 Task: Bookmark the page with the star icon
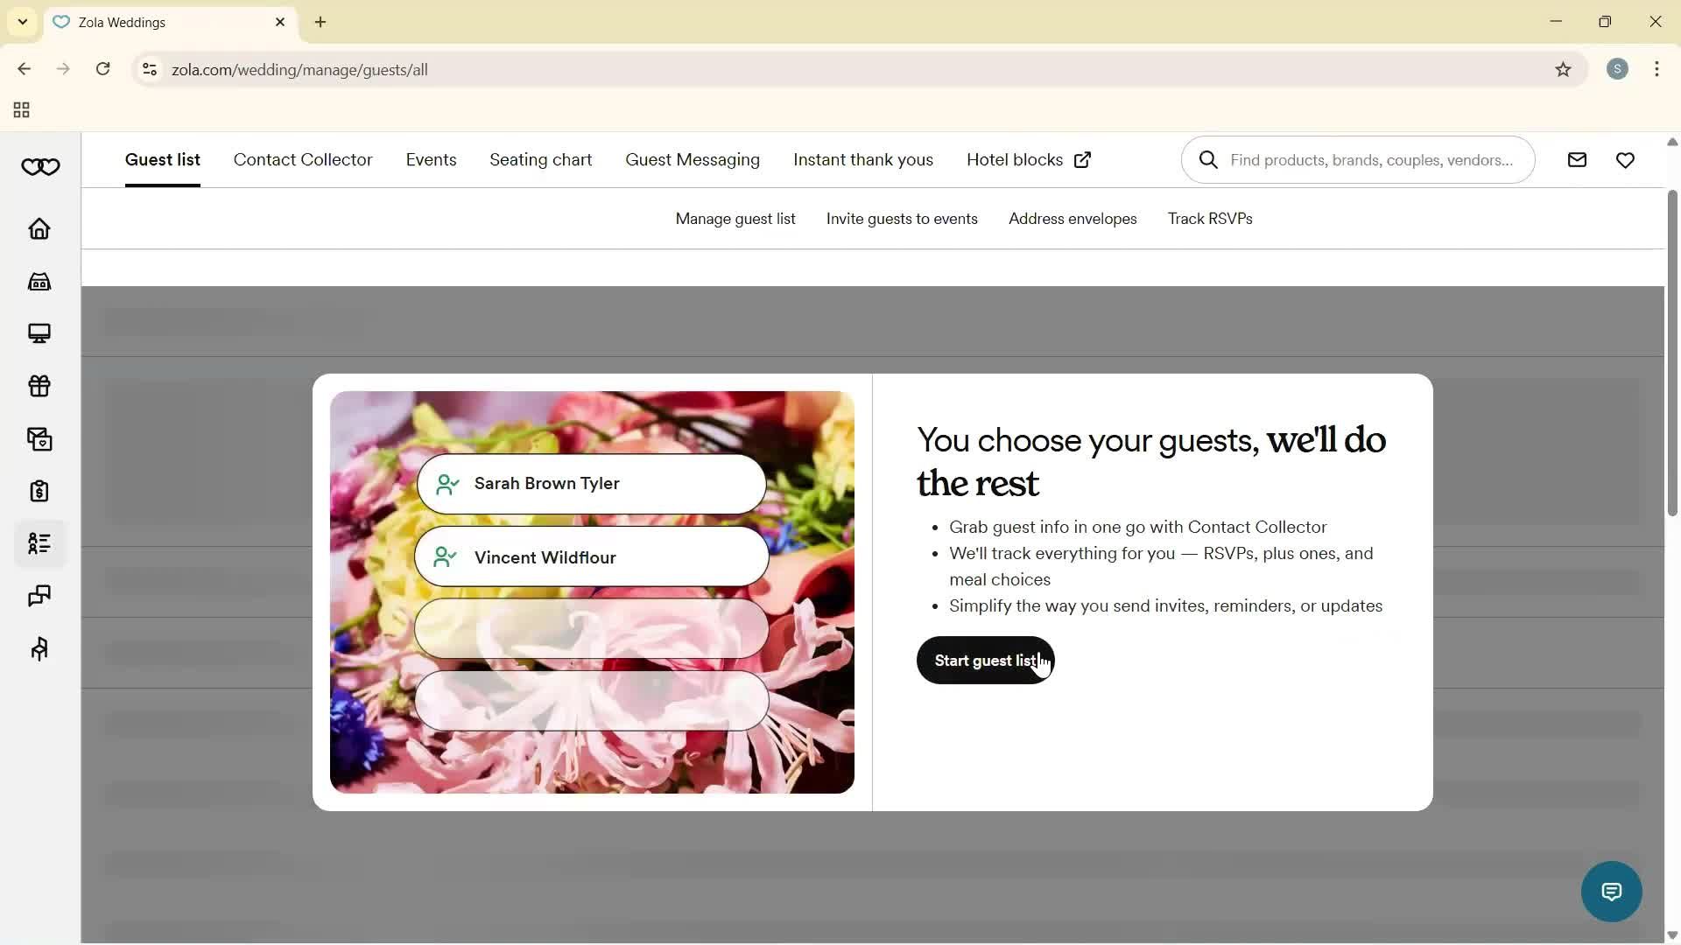(1565, 69)
